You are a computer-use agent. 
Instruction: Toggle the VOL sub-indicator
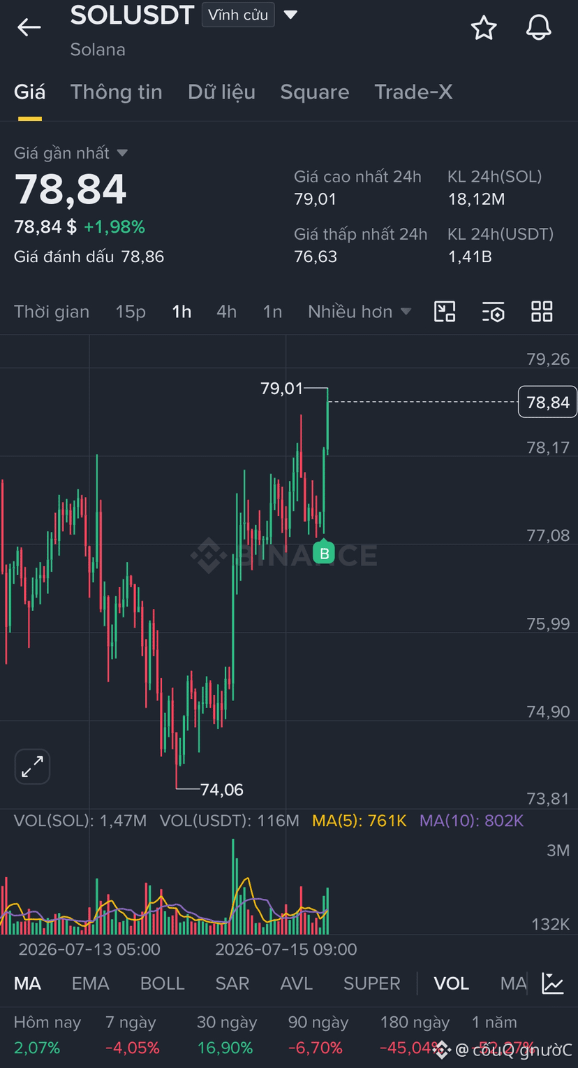451,983
